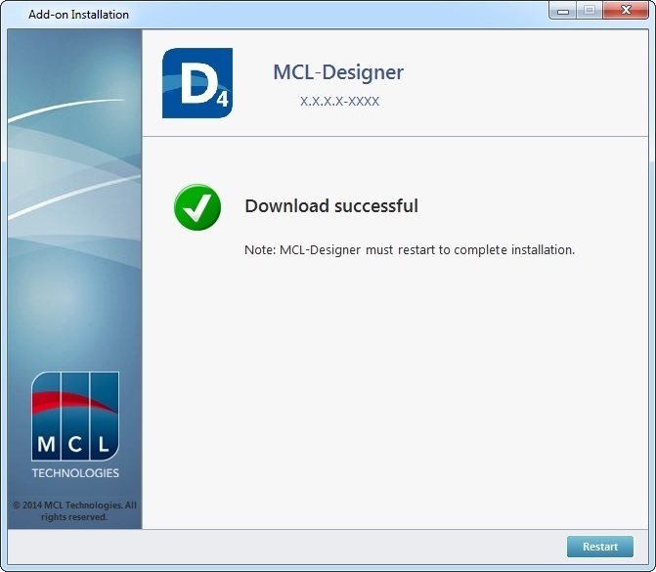The width and height of the screenshot is (656, 572).
Task: Click the greyed-out maximize button
Action: [x=590, y=11]
